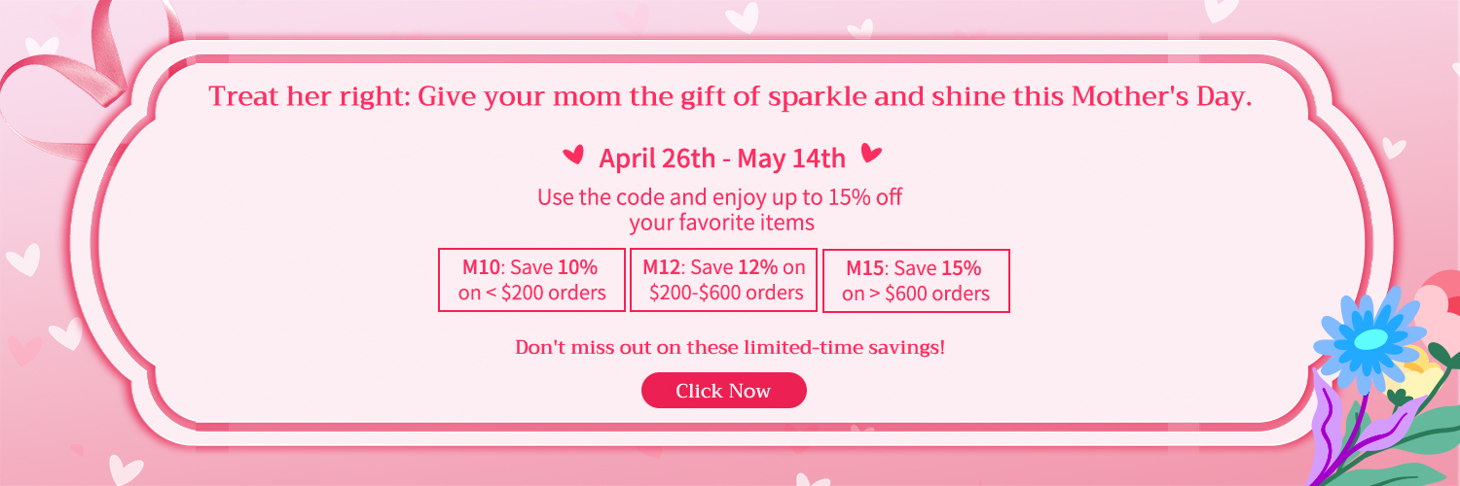Image resolution: width=1460 pixels, height=486 pixels.
Task: Click the bold M15 code label
Action: click(865, 269)
